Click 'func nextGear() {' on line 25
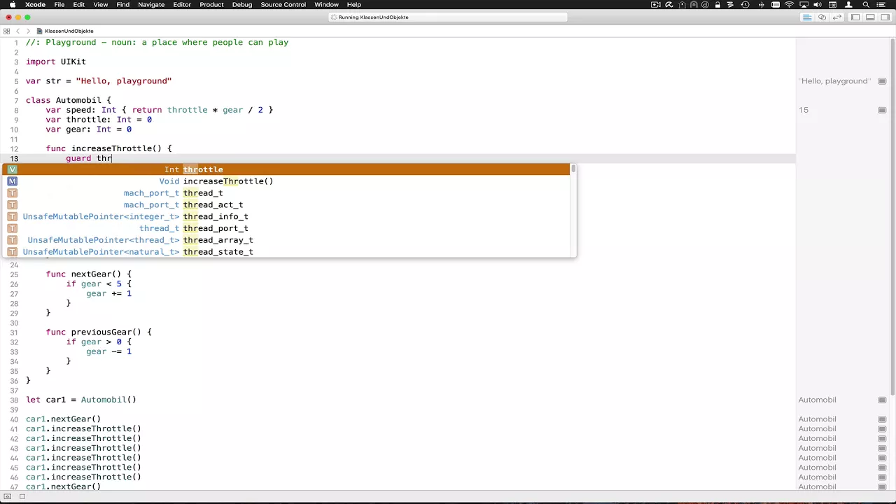This screenshot has width=896, height=504. pos(89,274)
